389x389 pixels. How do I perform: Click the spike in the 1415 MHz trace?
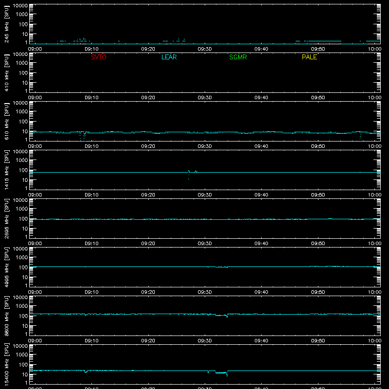(x=189, y=175)
